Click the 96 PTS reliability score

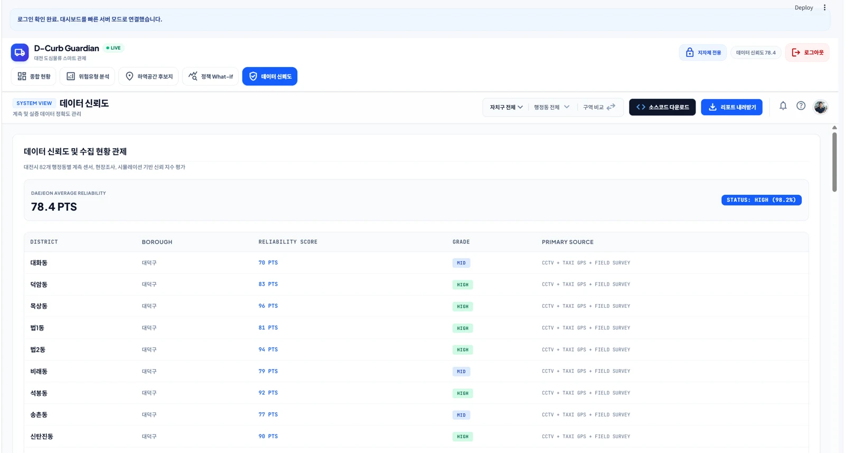coord(268,306)
